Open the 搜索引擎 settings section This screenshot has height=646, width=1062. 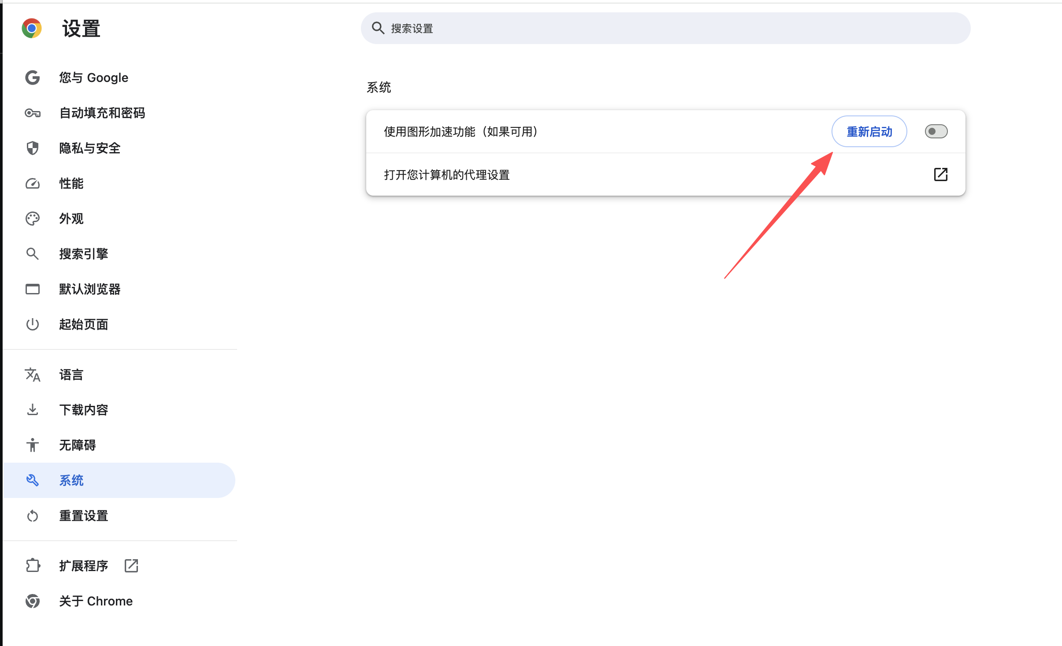[84, 254]
